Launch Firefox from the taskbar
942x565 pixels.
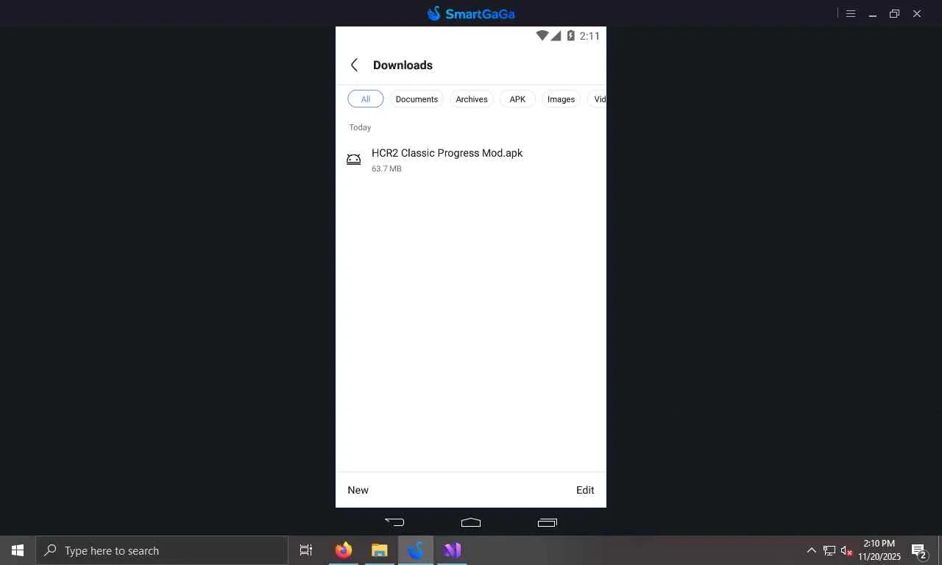point(344,550)
